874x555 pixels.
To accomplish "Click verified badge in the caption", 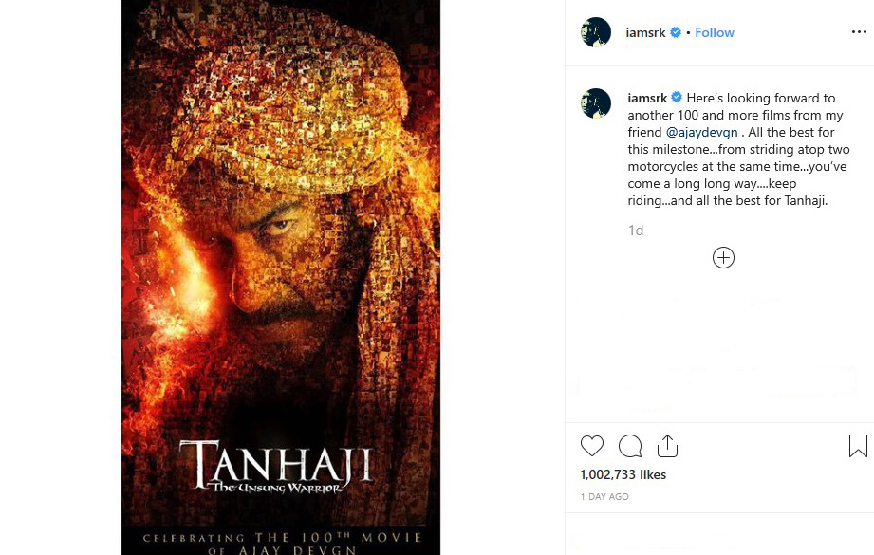I will 676,98.
